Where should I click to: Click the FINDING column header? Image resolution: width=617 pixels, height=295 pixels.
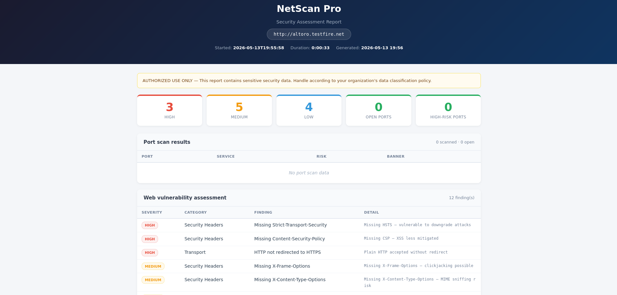tap(263, 212)
